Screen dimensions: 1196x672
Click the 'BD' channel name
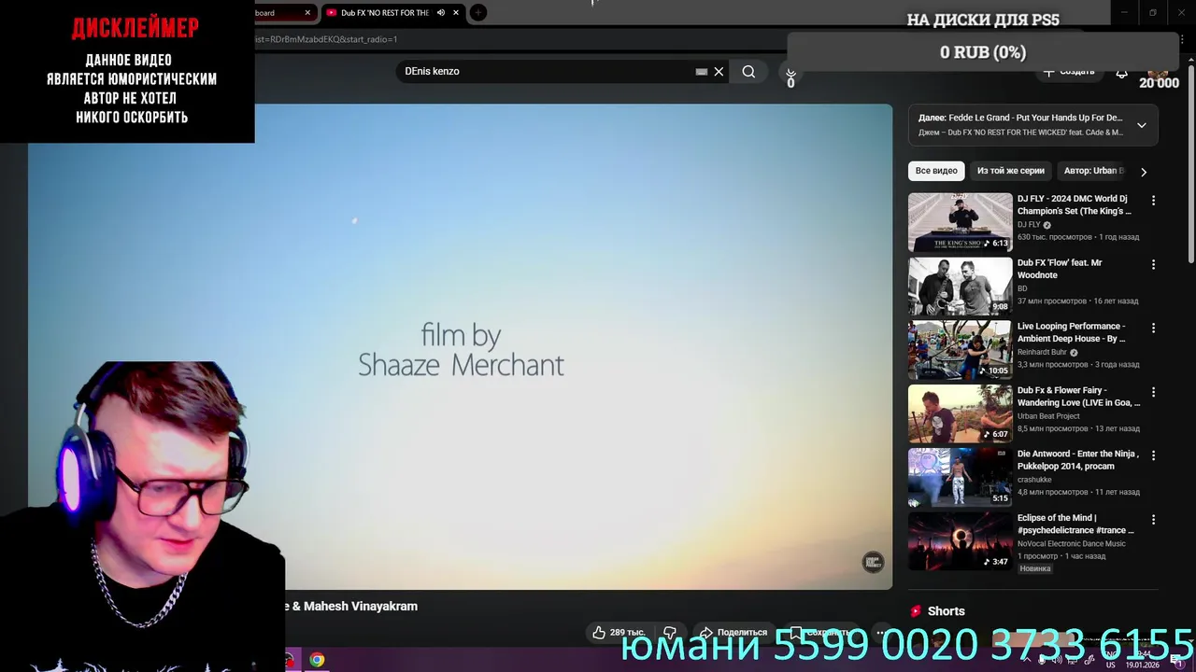coord(1022,288)
